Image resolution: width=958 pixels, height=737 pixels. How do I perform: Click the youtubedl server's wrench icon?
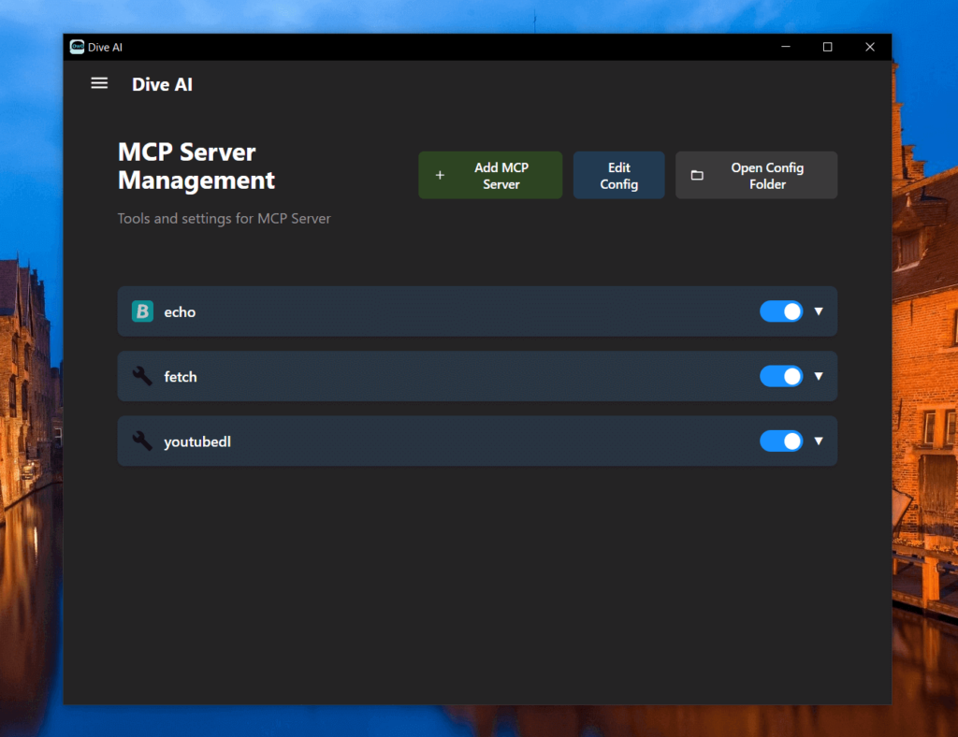coord(142,441)
